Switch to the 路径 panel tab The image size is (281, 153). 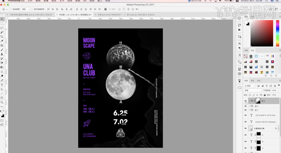(259, 81)
